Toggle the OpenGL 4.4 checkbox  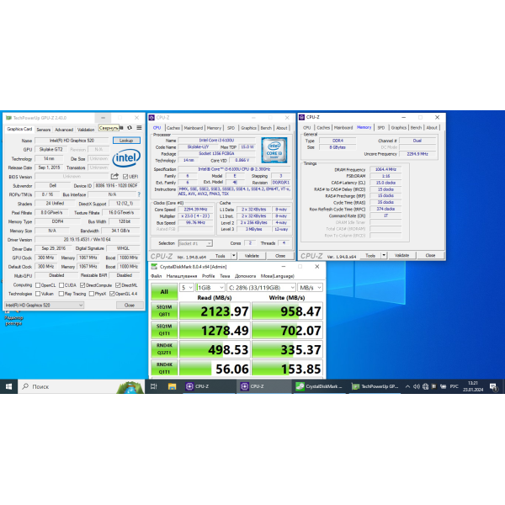tap(112, 294)
